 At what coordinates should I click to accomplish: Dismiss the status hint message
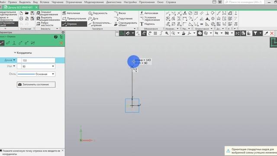point(62,150)
